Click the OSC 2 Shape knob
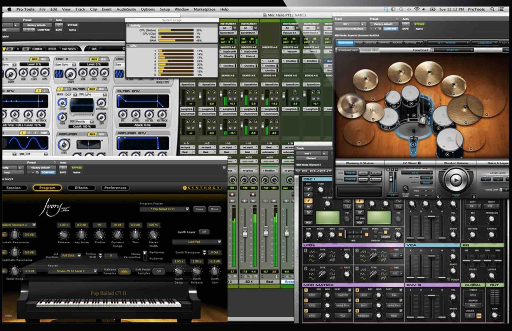512x331 pixels. coord(71,75)
